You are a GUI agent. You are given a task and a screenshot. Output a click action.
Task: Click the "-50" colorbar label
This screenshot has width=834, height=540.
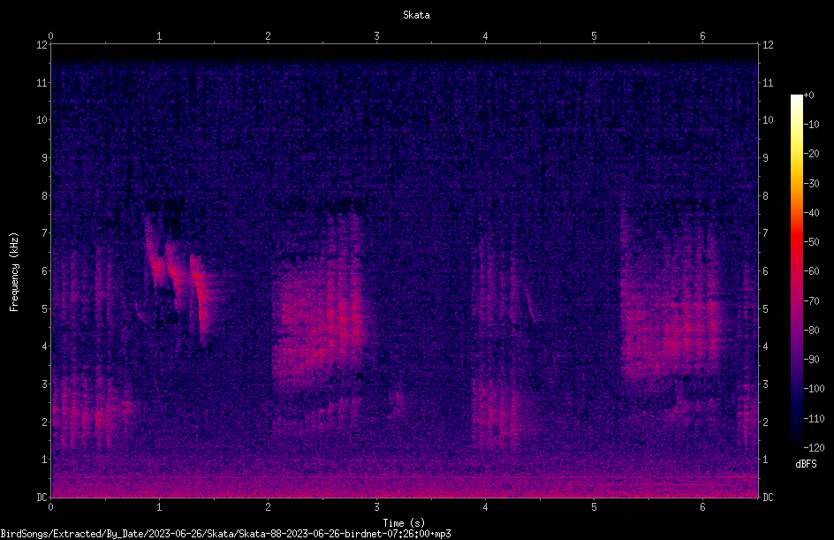coord(811,242)
